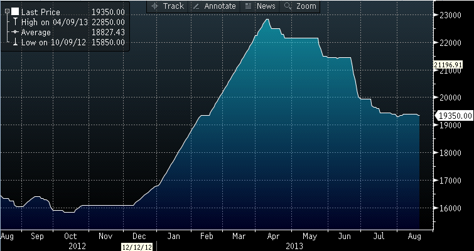Click the Jul month axis label

[378, 236]
